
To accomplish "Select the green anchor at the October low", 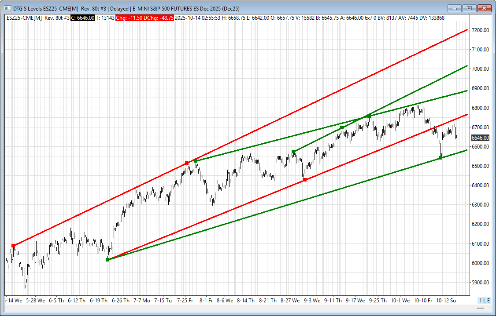I will 440,158.
